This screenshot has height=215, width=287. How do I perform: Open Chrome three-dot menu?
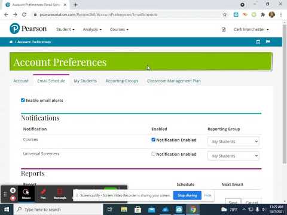point(281,14)
